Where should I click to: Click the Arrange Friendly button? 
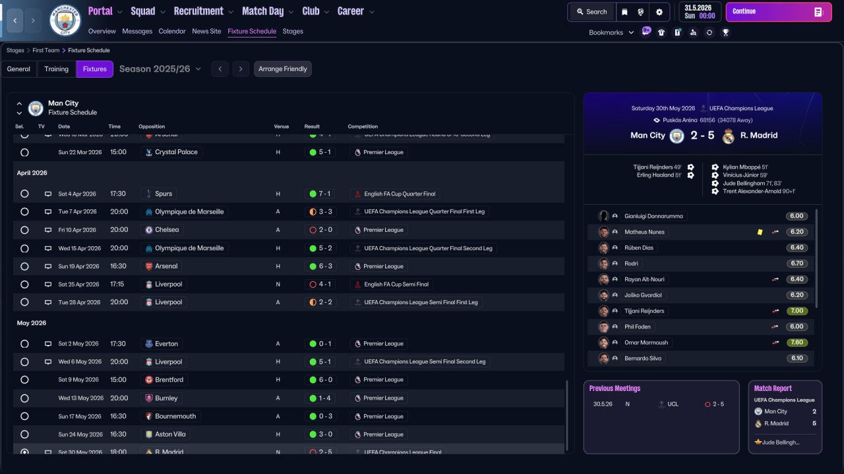click(283, 69)
